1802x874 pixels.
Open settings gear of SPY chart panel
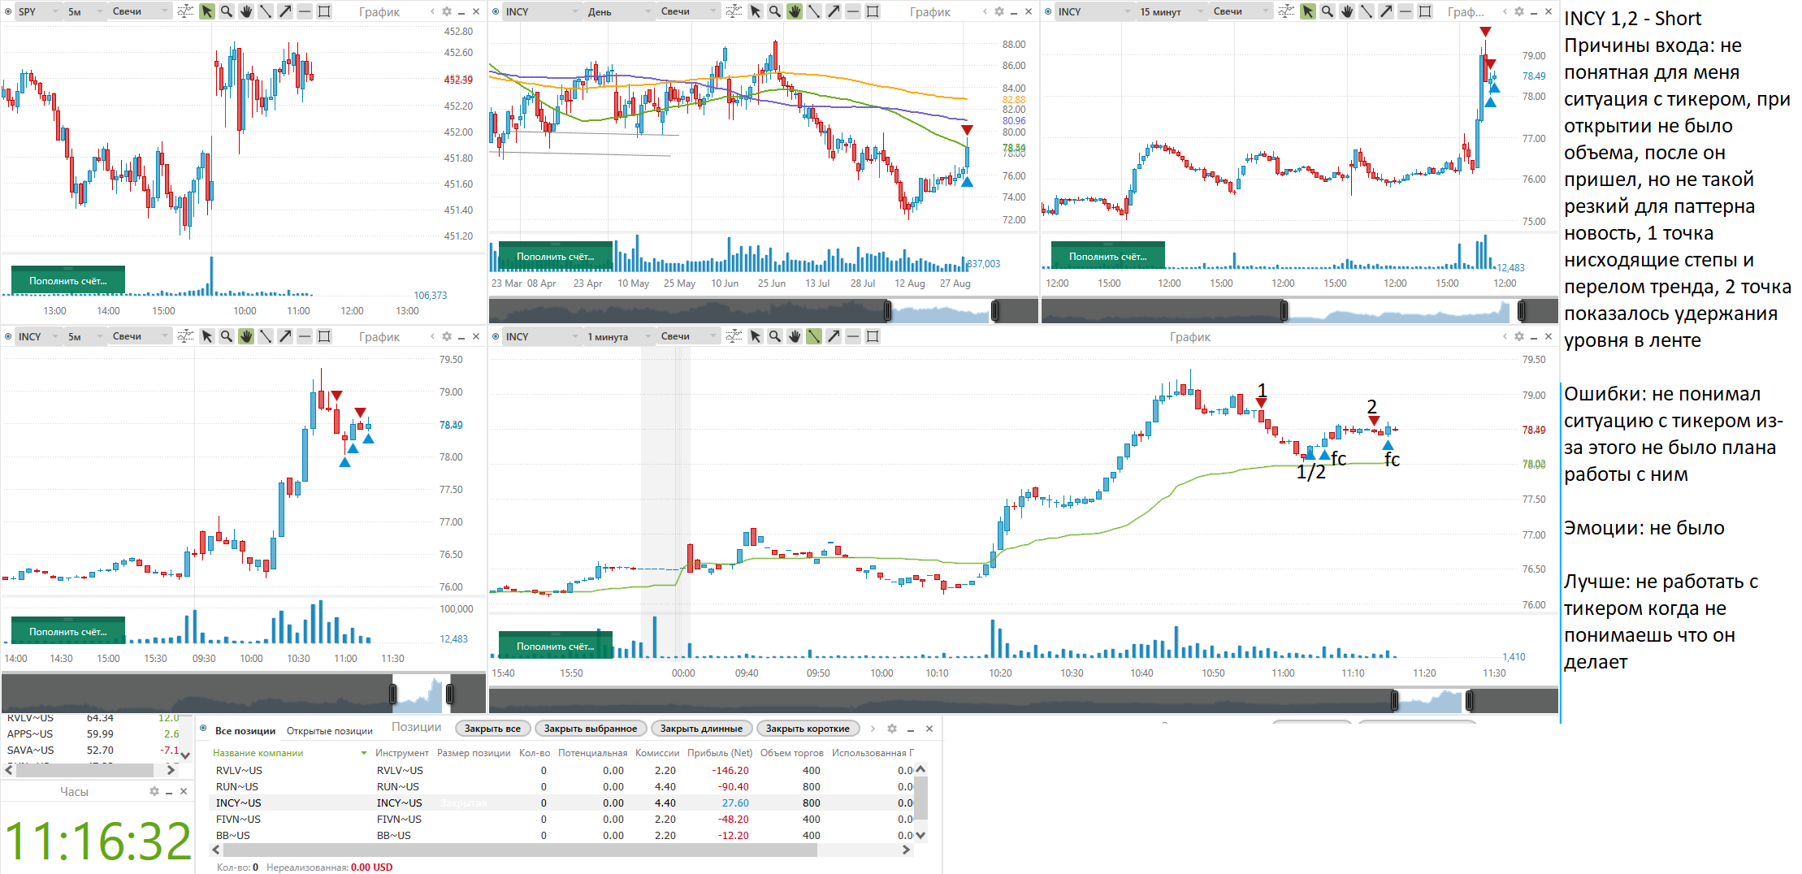click(446, 11)
